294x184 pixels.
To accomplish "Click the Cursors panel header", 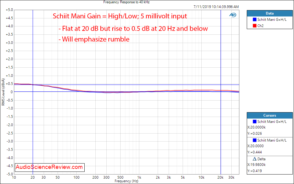I will (x=270, y=115).
